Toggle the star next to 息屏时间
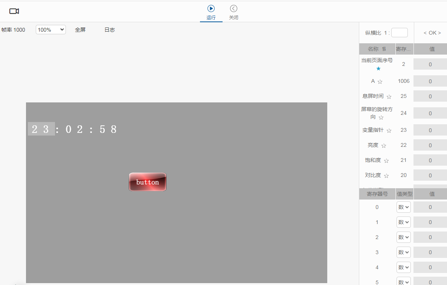The height and width of the screenshot is (285, 447). (x=389, y=97)
